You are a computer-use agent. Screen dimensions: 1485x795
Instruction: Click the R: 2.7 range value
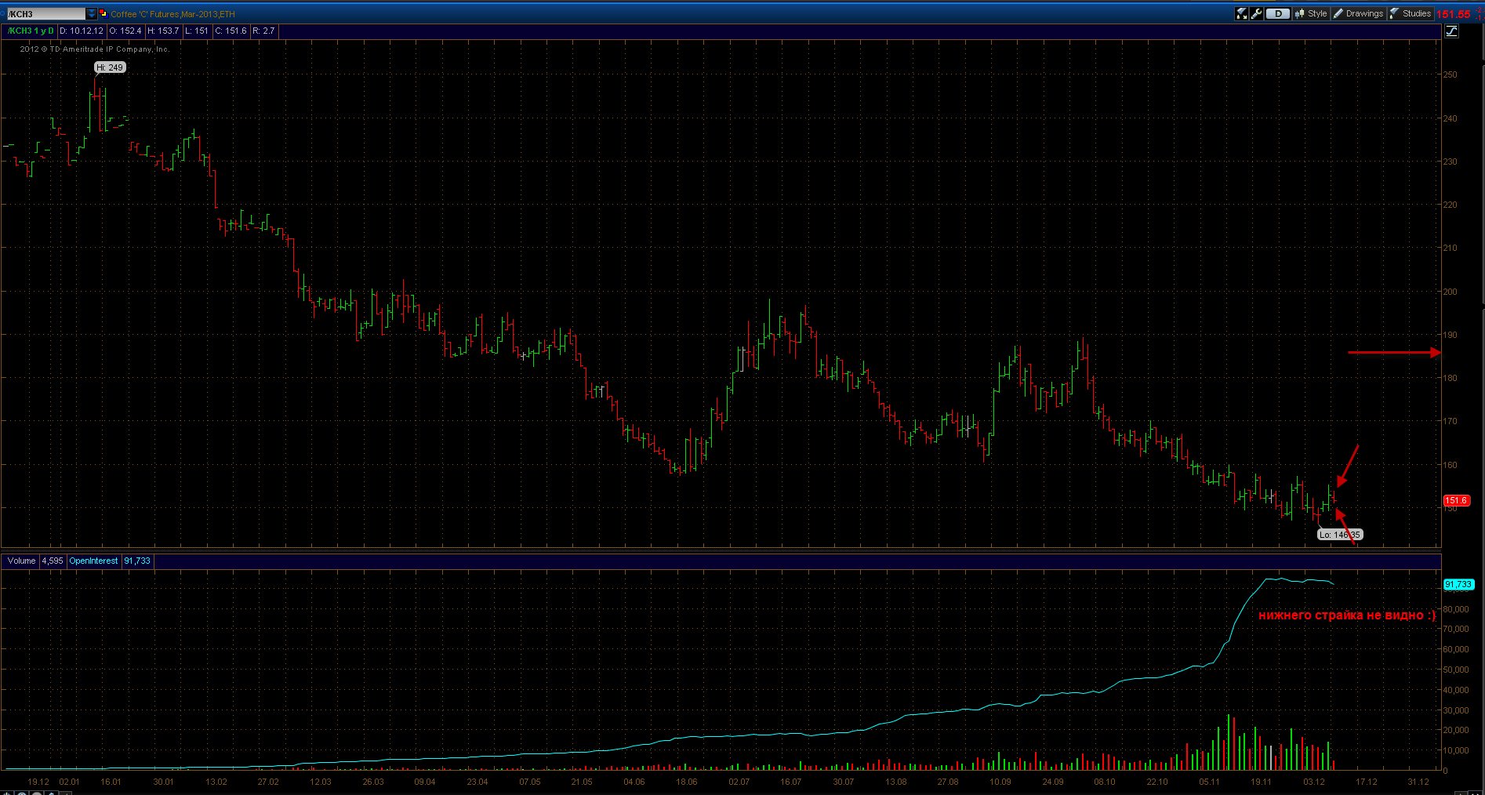263,31
